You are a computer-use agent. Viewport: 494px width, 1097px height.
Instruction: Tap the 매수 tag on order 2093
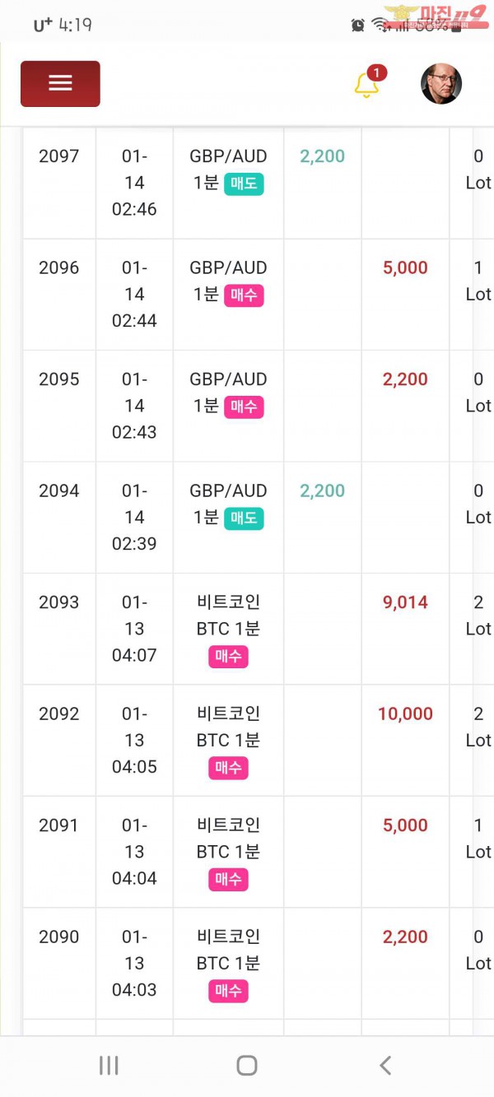(x=228, y=657)
